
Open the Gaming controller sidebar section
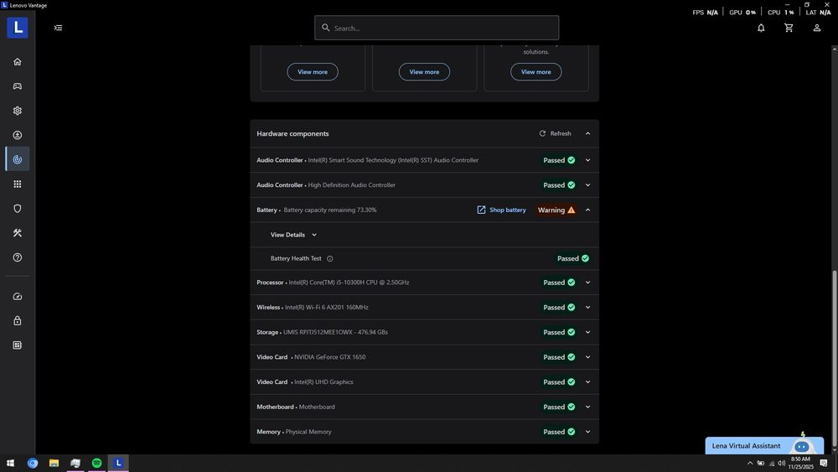[17, 86]
